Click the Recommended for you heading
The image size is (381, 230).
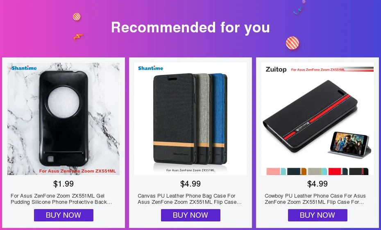pyautogui.click(x=190, y=27)
